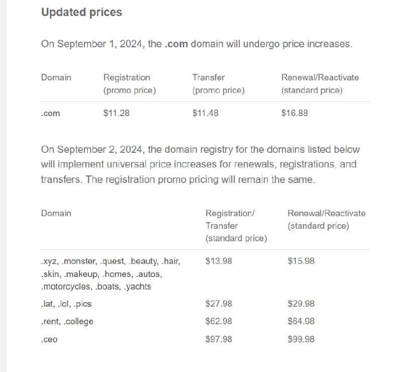The image size is (402, 372).
Task: Click the "Renewal/Reactivate" header in the .com table
Action: click(x=320, y=78)
